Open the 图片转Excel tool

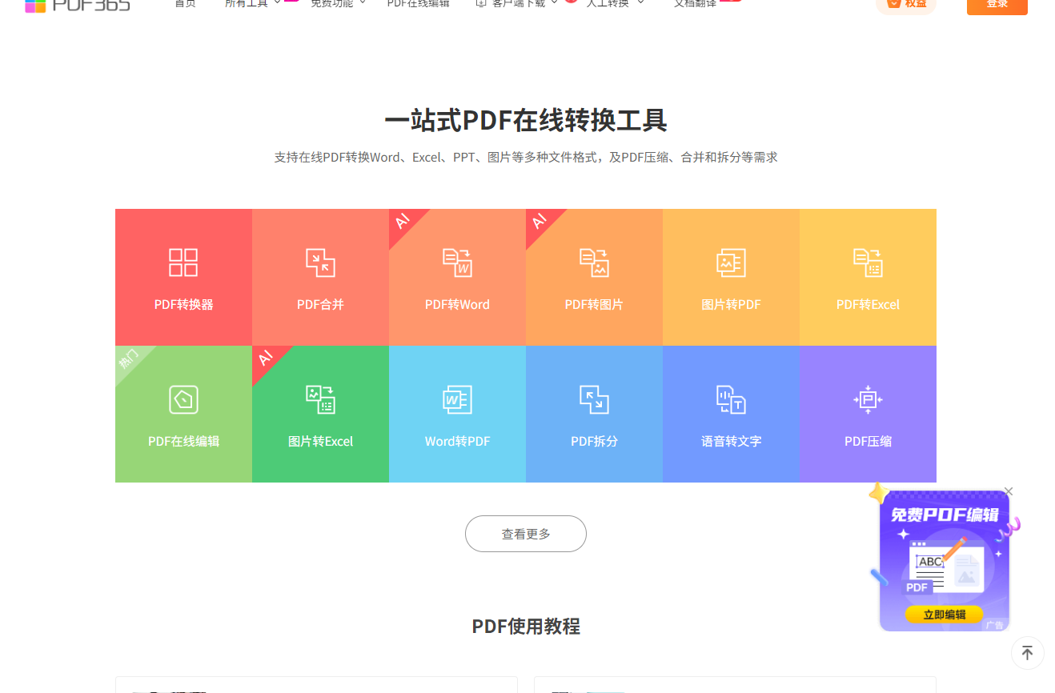320,415
